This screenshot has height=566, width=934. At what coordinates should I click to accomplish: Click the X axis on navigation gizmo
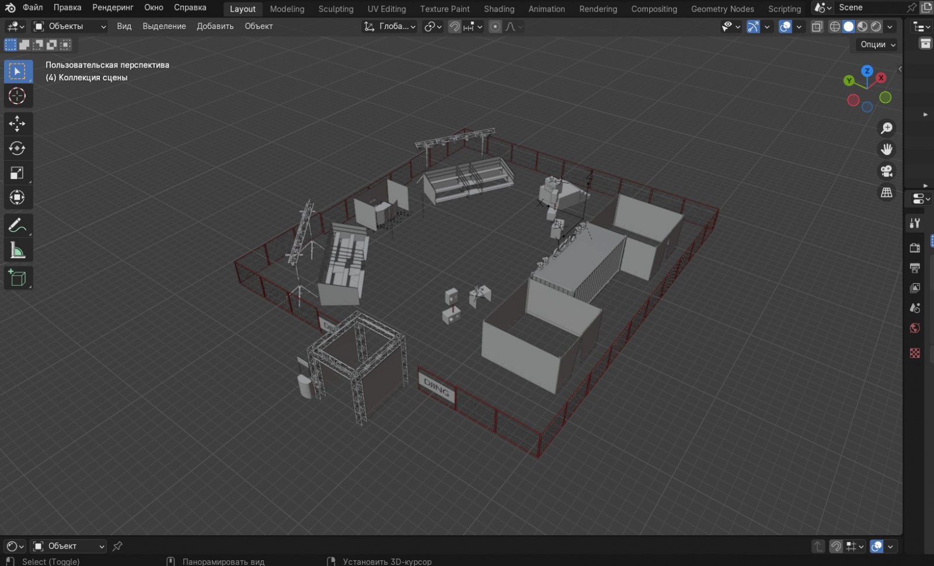pyautogui.click(x=881, y=78)
